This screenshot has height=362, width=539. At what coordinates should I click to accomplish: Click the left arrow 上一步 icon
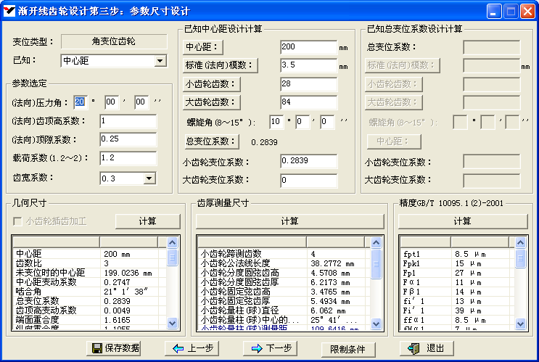coord(178,348)
